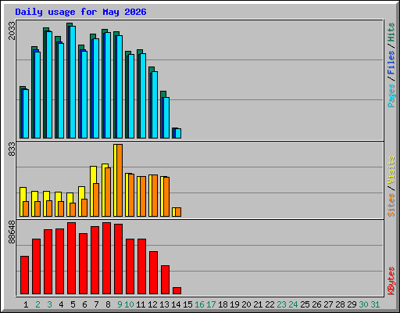Click the 2033 axis maximum value
The width and height of the screenshot is (400, 313).
pyautogui.click(x=12, y=31)
